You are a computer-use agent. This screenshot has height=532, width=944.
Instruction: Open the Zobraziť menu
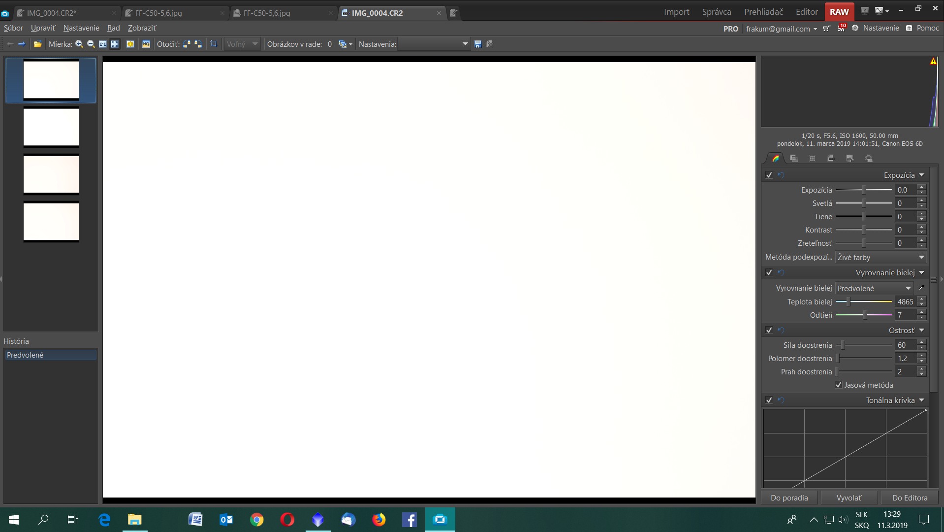[x=142, y=28]
